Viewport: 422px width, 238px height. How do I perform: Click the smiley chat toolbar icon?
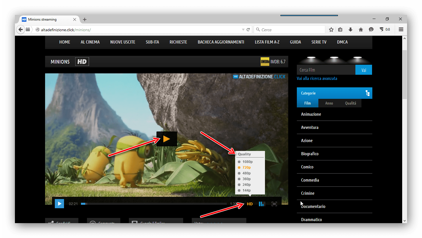tap(371, 29)
